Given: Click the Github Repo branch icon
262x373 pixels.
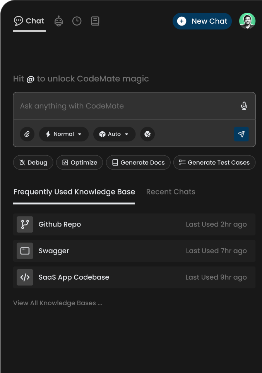Looking at the screenshot, I should point(25,224).
